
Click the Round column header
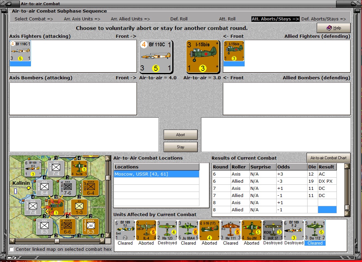click(221, 167)
